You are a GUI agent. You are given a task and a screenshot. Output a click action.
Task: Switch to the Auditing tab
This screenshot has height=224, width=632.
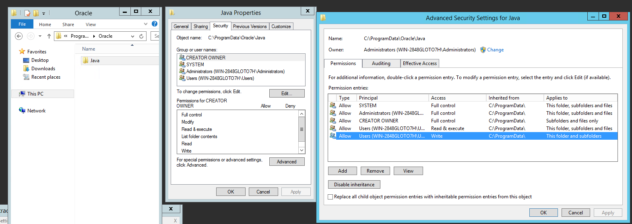(381, 63)
